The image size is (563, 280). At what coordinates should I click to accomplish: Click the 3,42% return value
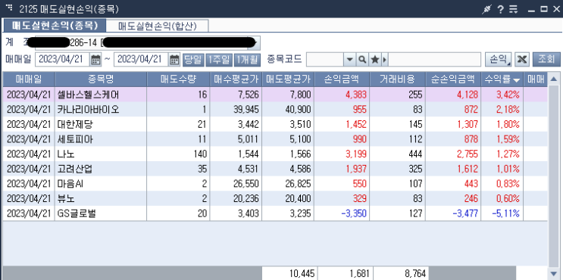[508, 95]
